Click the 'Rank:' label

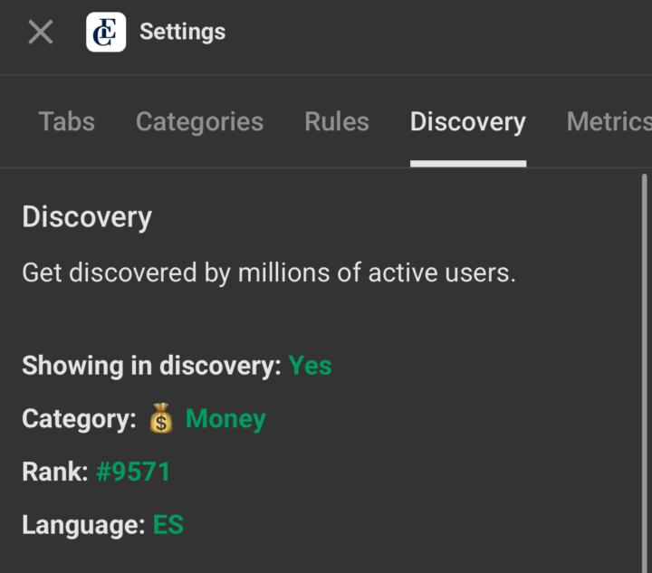(55, 472)
